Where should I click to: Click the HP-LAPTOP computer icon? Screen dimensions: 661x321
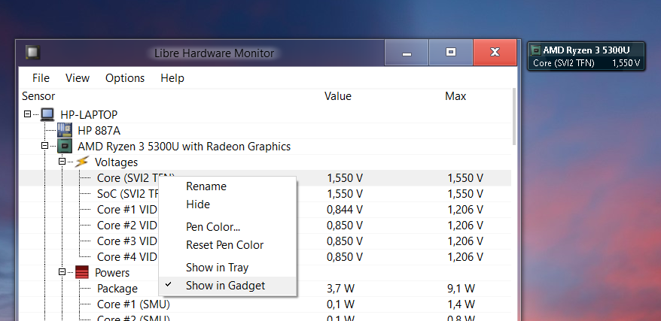(47, 114)
